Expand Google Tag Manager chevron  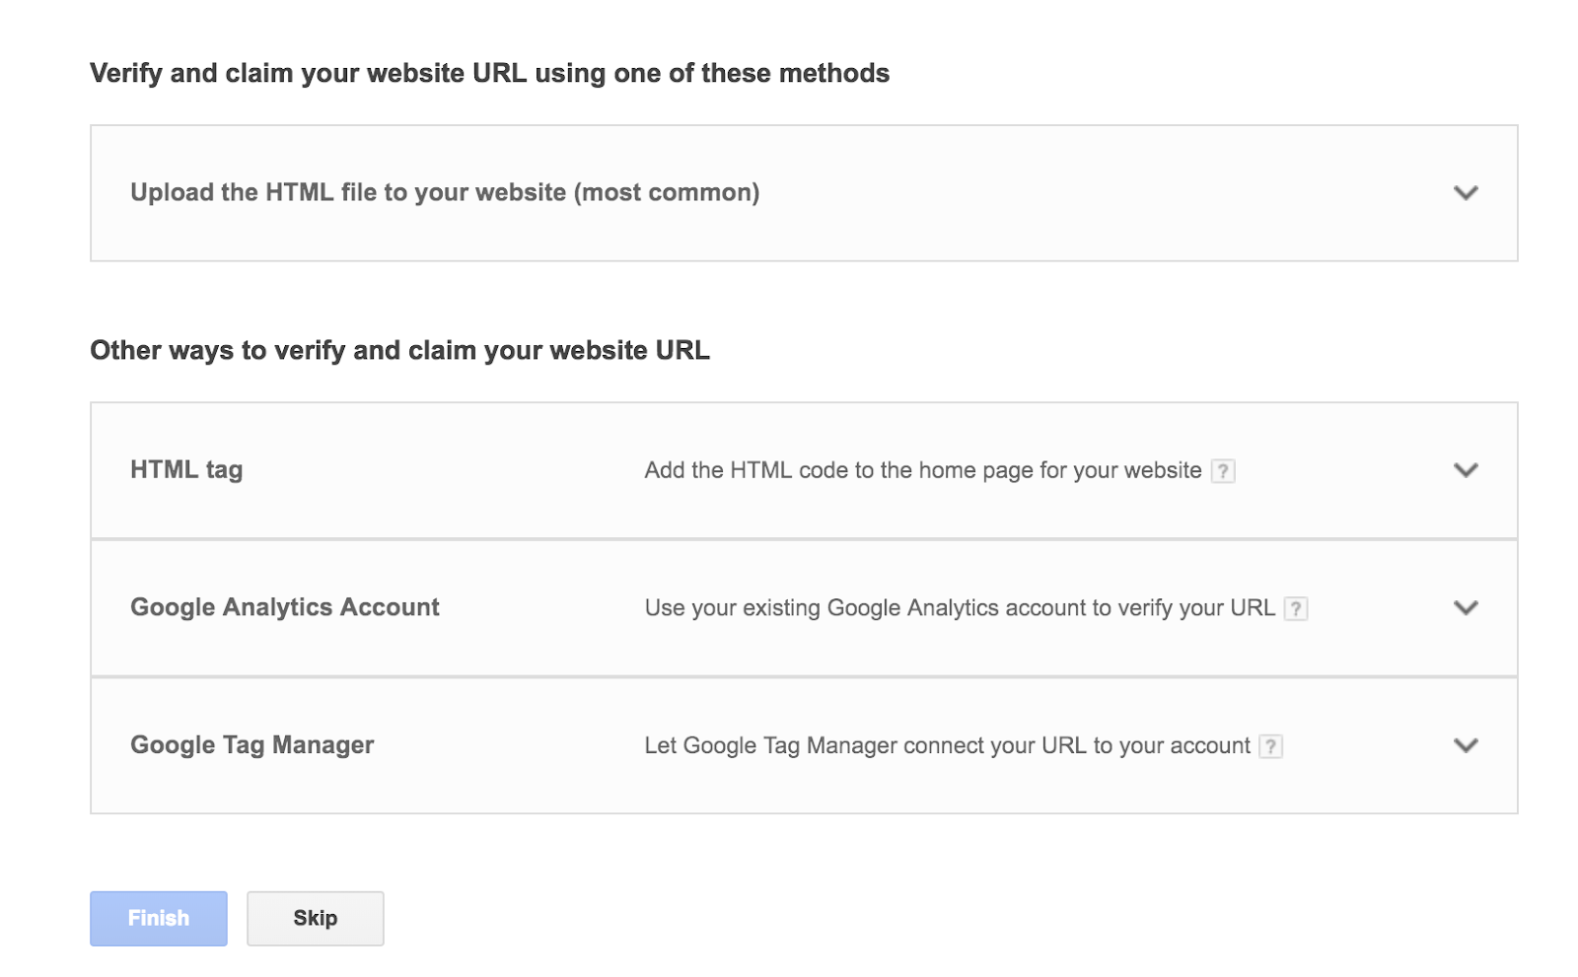(x=1466, y=745)
